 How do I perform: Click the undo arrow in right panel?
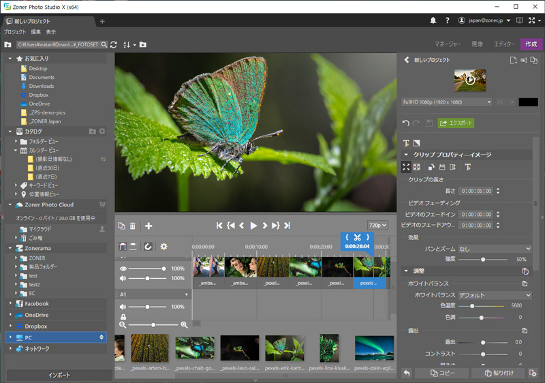point(406,123)
